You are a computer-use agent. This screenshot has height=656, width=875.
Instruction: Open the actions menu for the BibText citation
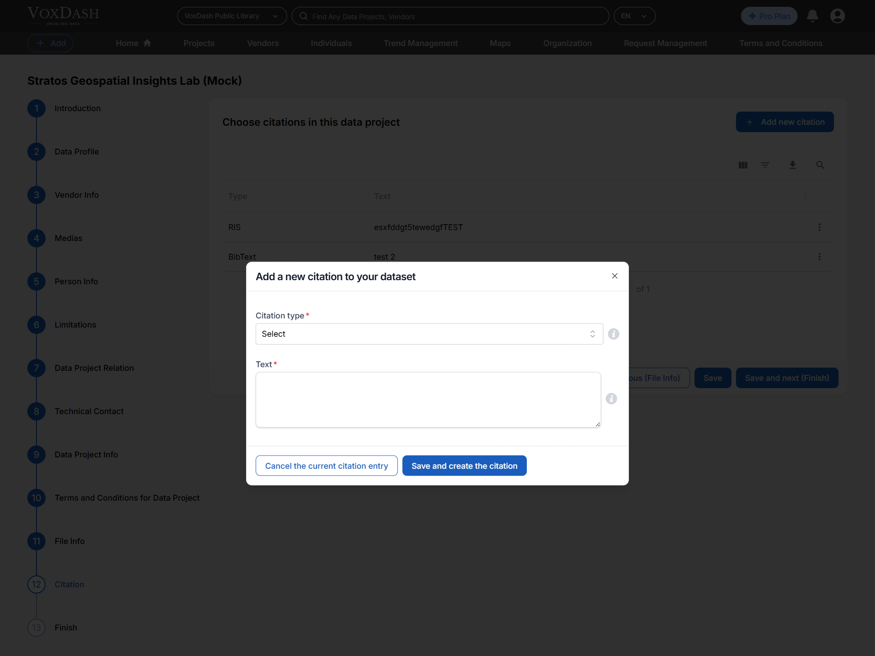tap(819, 256)
